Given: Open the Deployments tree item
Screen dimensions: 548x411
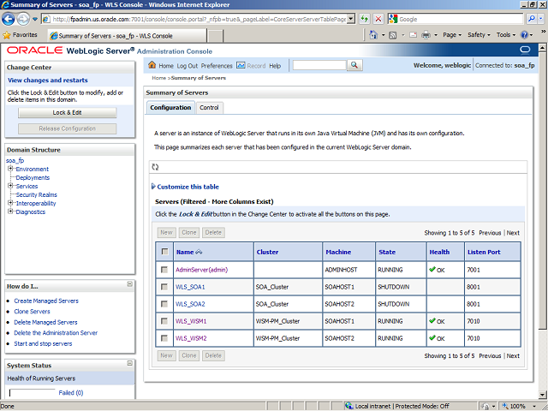Looking at the screenshot, I should pos(33,178).
